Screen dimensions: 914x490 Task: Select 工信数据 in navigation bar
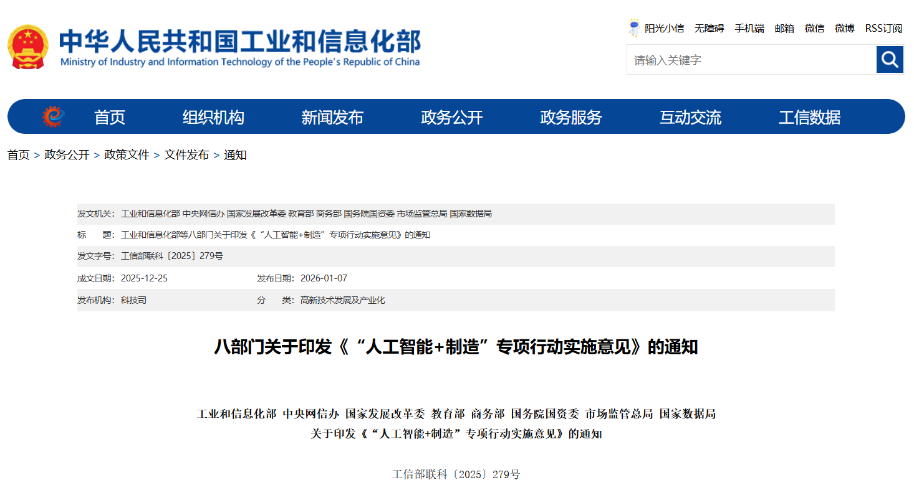(809, 117)
